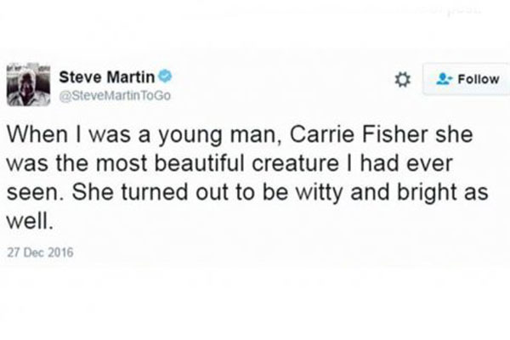This screenshot has width=510, height=340.
Task: Click the word "seen." in third line
Action: tap(34, 193)
